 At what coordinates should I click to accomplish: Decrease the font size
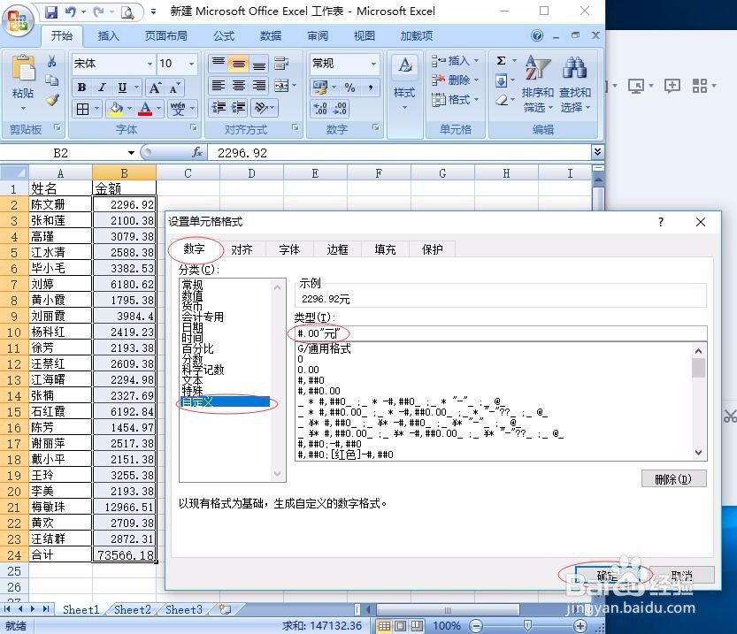(x=174, y=88)
